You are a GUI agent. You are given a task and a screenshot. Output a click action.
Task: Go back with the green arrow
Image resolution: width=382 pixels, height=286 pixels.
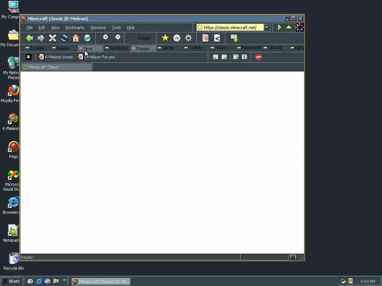click(x=29, y=38)
